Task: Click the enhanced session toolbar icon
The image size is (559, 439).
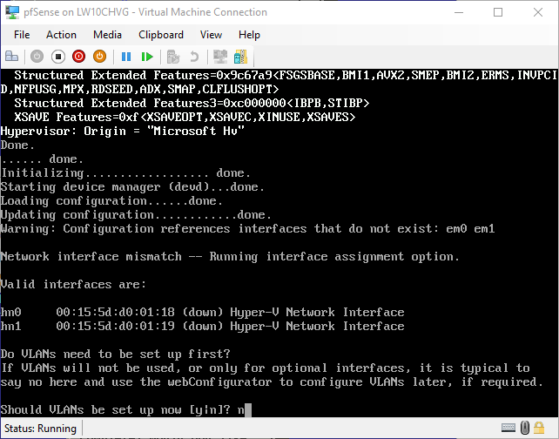Action: click(x=220, y=57)
